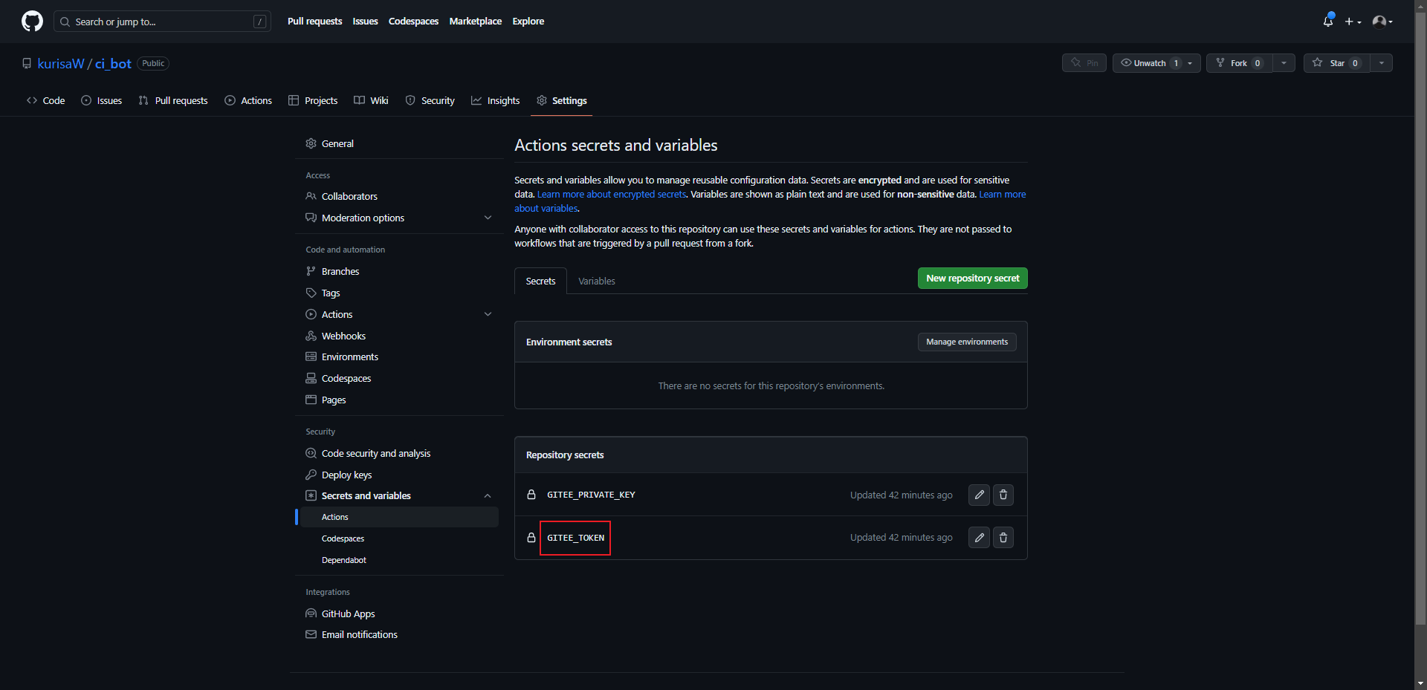Open the Security tab

[x=430, y=101]
